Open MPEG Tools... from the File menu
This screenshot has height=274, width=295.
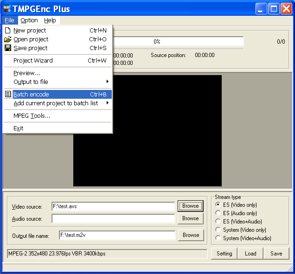58,115
